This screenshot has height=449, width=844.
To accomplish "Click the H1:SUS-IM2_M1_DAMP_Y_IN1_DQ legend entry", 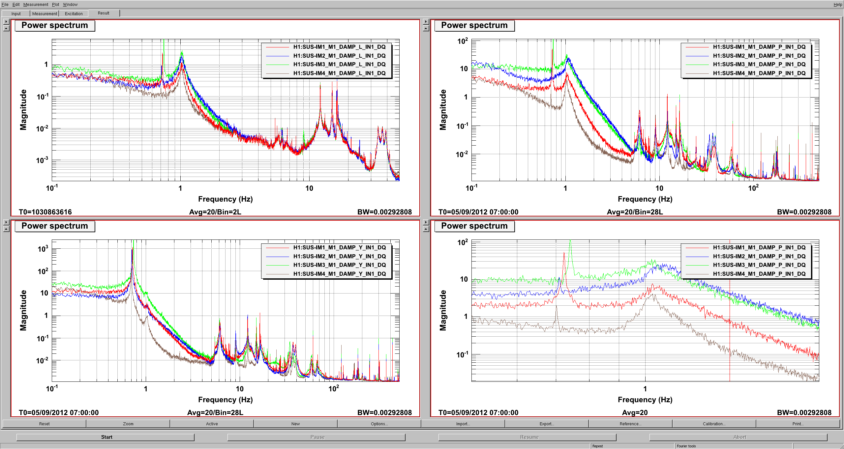I will tap(339, 256).
